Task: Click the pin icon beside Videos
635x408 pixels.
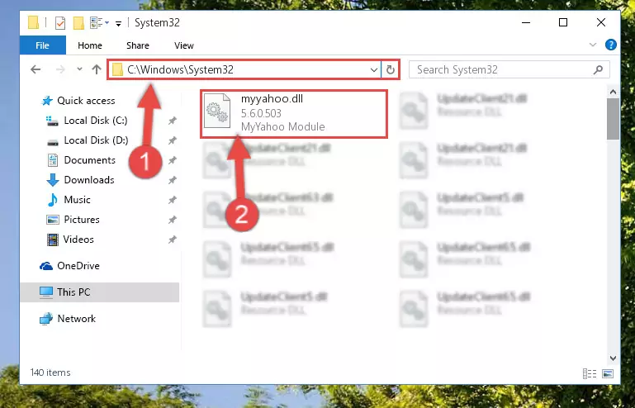Action: point(173,240)
